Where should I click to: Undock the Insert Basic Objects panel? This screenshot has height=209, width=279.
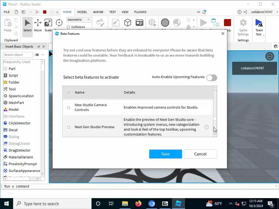[x=39, y=47]
